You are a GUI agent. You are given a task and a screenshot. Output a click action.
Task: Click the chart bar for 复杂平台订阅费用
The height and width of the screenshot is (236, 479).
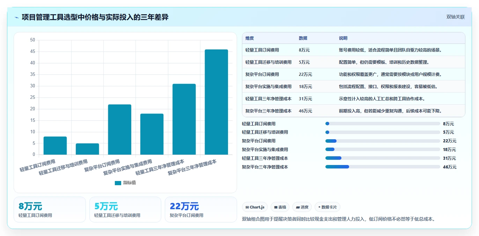pyautogui.click(x=120, y=129)
